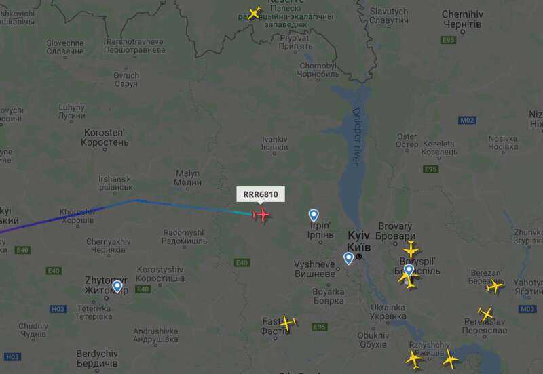
Task: Click the Dnieper river label
Action: tap(357, 137)
